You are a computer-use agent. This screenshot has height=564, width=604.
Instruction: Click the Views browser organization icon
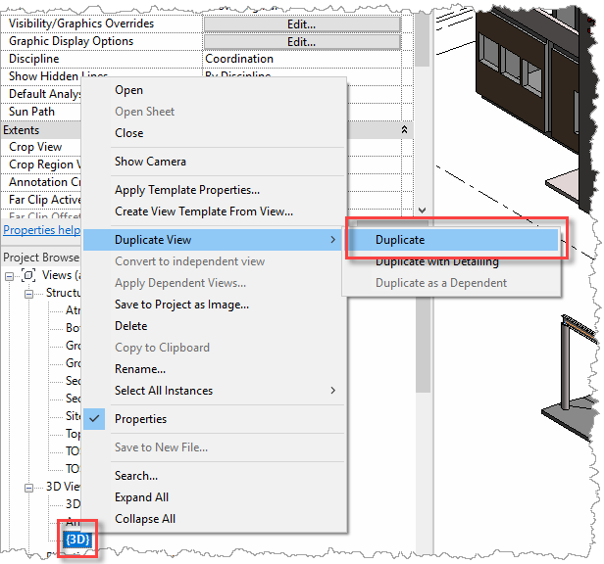point(28,275)
